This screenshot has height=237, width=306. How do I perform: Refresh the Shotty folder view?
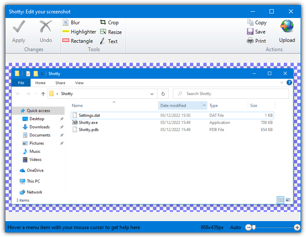[x=163, y=94]
